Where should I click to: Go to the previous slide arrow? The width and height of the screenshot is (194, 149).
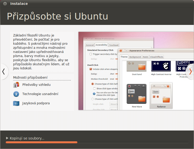[4, 71]
